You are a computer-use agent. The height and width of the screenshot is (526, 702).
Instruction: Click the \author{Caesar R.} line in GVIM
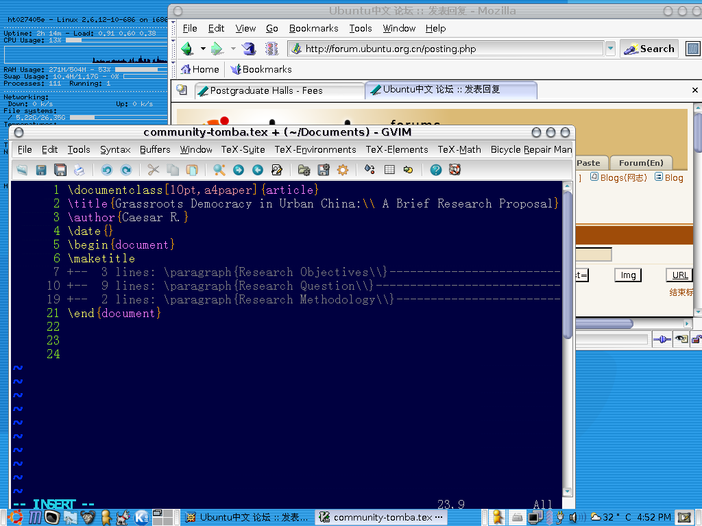click(x=128, y=217)
